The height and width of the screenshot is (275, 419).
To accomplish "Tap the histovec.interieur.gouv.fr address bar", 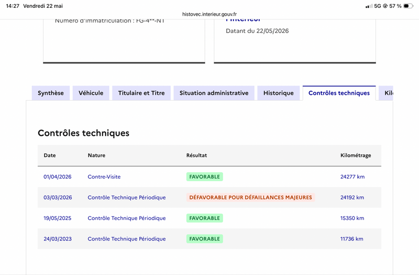I will [x=210, y=14].
